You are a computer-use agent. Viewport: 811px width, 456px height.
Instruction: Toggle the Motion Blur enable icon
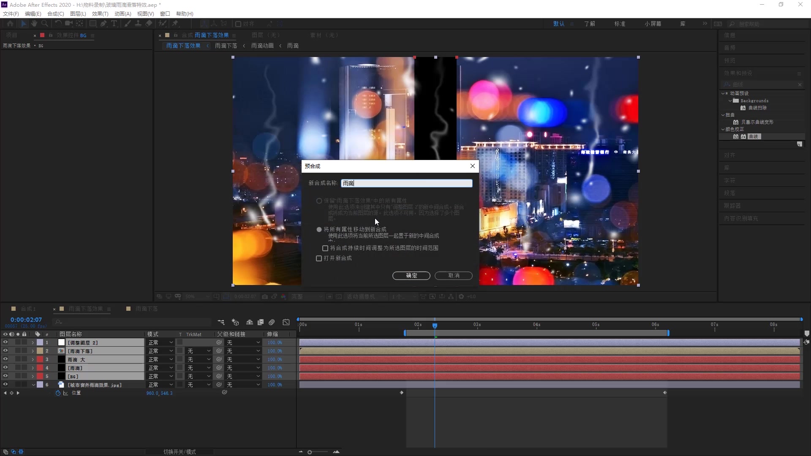tap(272, 322)
